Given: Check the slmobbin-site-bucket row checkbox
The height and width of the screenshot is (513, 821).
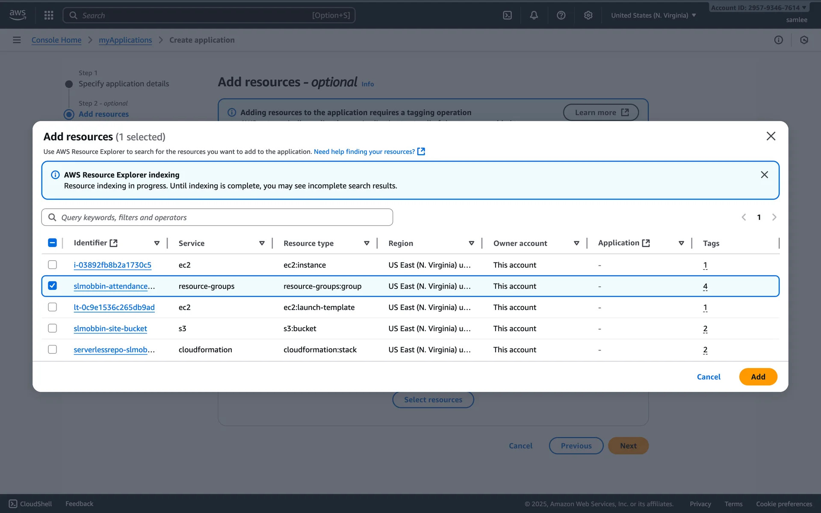Looking at the screenshot, I should point(52,328).
